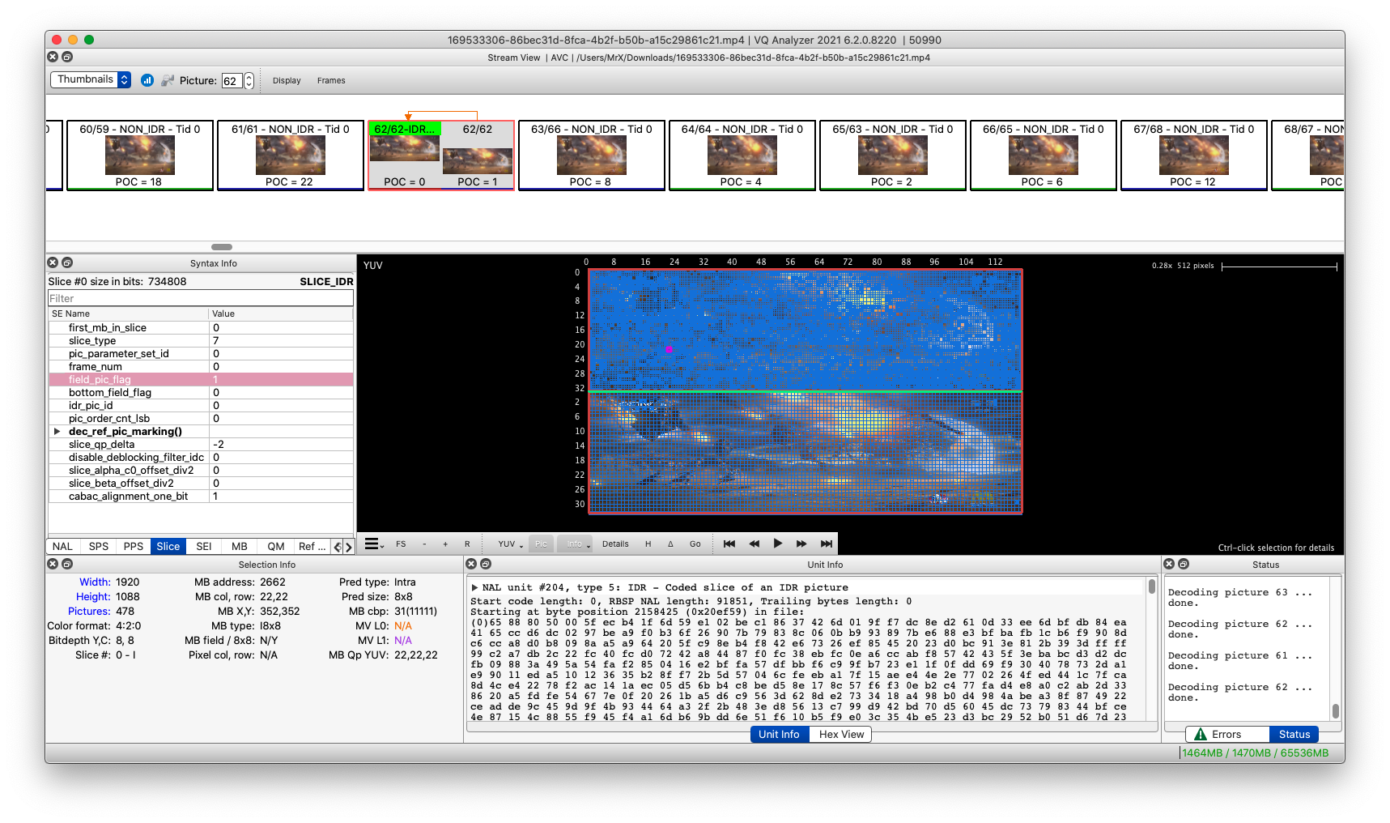Image resolution: width=1390 pixels, height=823 pixels.
Task: Click the syntax element Filter field
Action: (201, 298)
